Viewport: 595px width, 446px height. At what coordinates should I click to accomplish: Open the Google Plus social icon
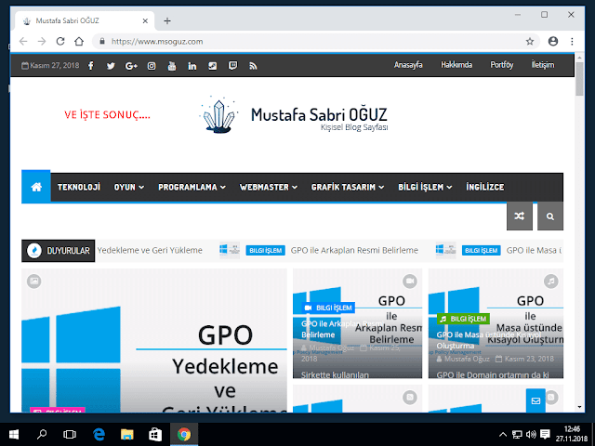(x=131, y=66)
